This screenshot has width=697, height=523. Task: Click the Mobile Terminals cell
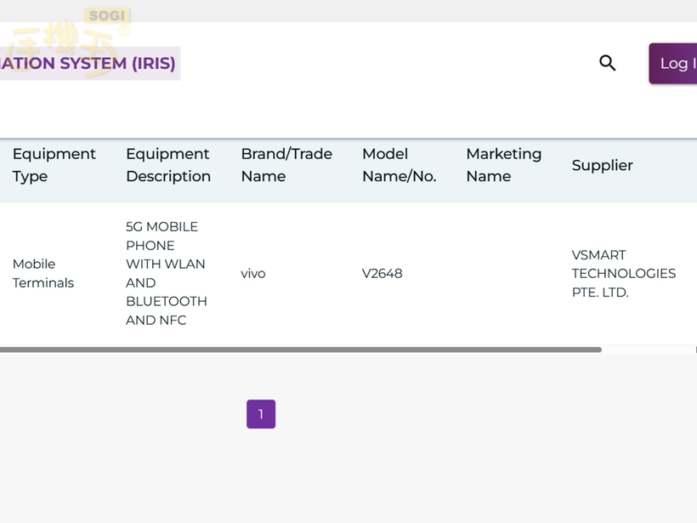[x=43, y=273]
